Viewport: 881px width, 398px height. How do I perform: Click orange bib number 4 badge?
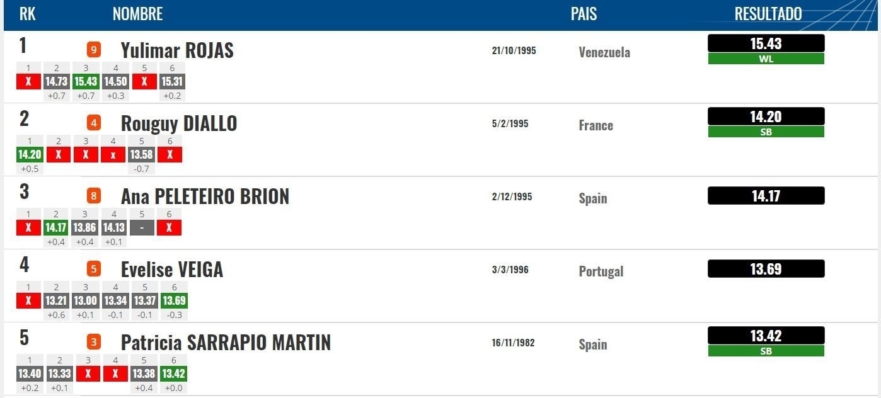pos(94,123)
